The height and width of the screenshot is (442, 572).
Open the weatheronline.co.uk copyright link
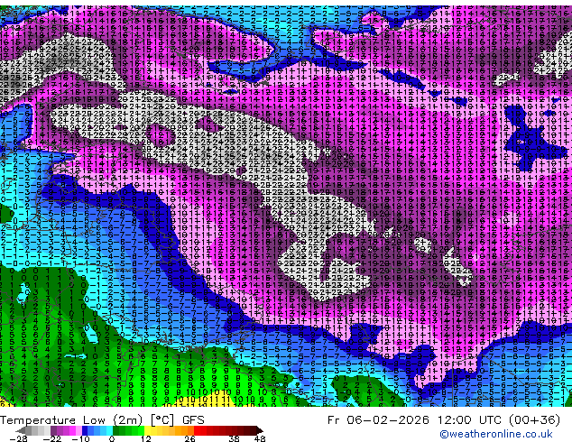tap(496, 434)
